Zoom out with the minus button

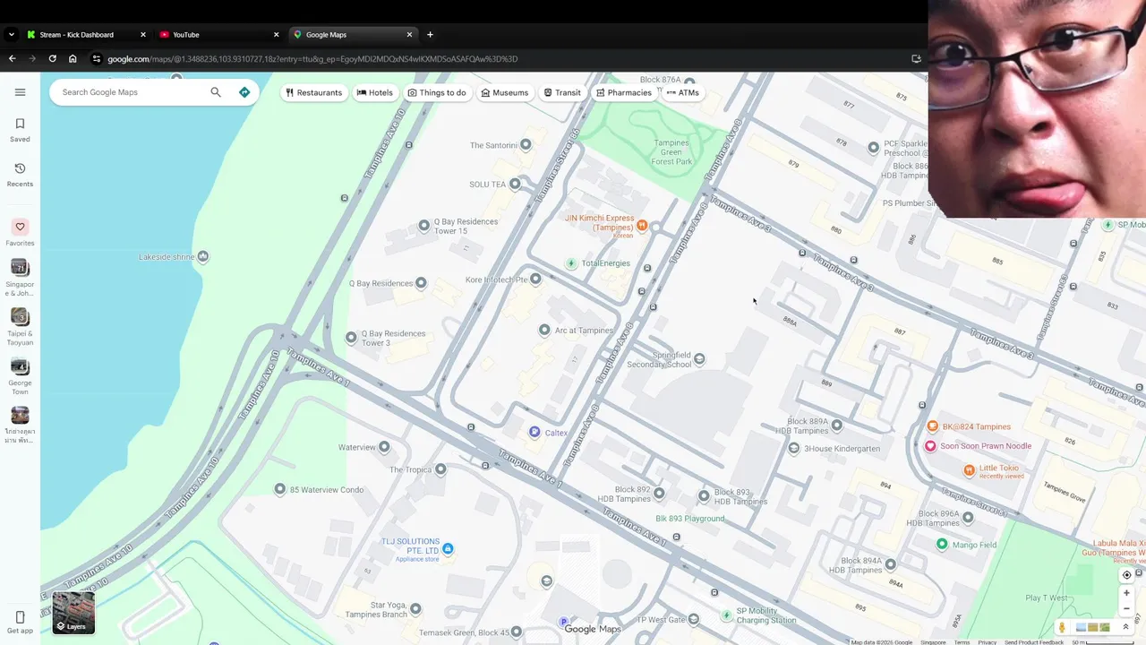click(1127, 609)
